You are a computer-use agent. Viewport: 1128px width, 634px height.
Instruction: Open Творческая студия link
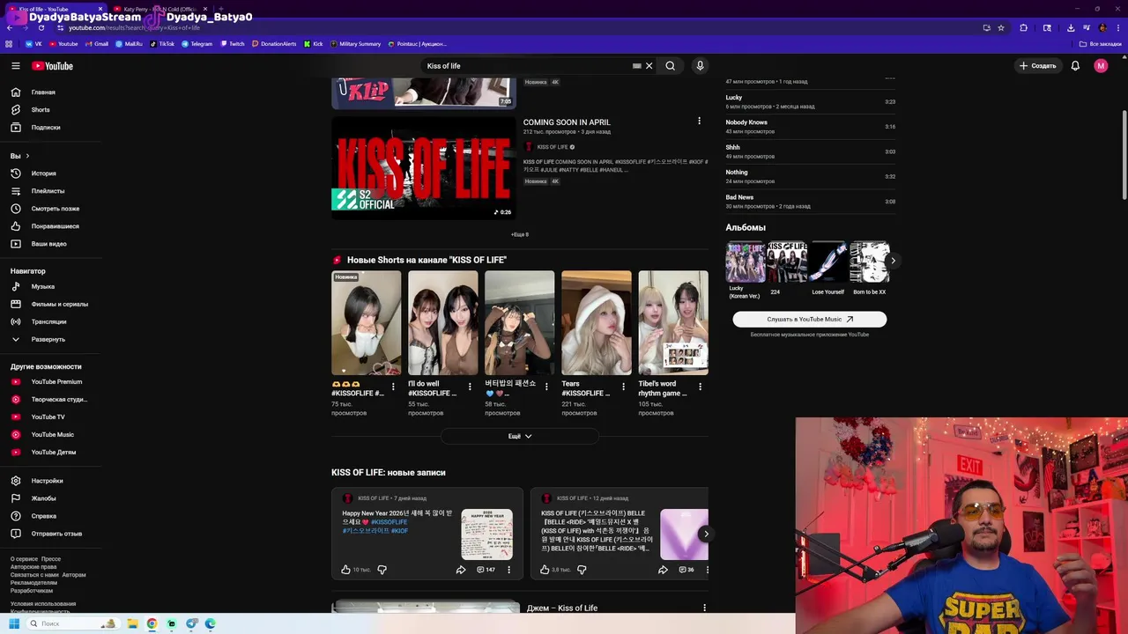click(49, 400)
